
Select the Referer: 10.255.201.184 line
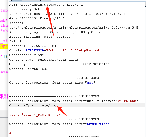[x=33, y=46]
